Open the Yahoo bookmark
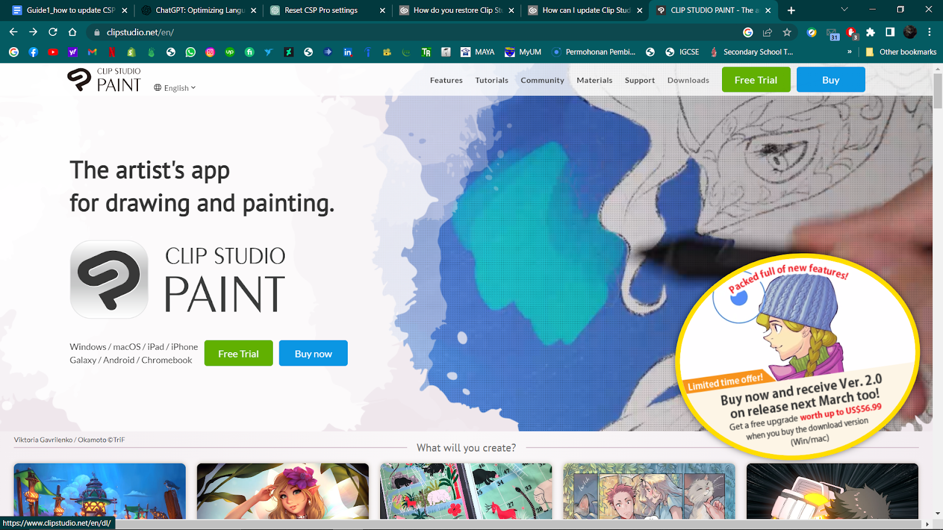 [x=72, y=52]
